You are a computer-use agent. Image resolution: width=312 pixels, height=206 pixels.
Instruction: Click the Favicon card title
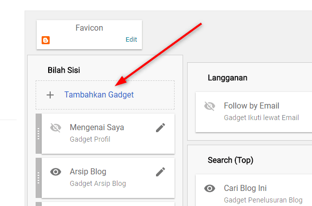[89, 28]
